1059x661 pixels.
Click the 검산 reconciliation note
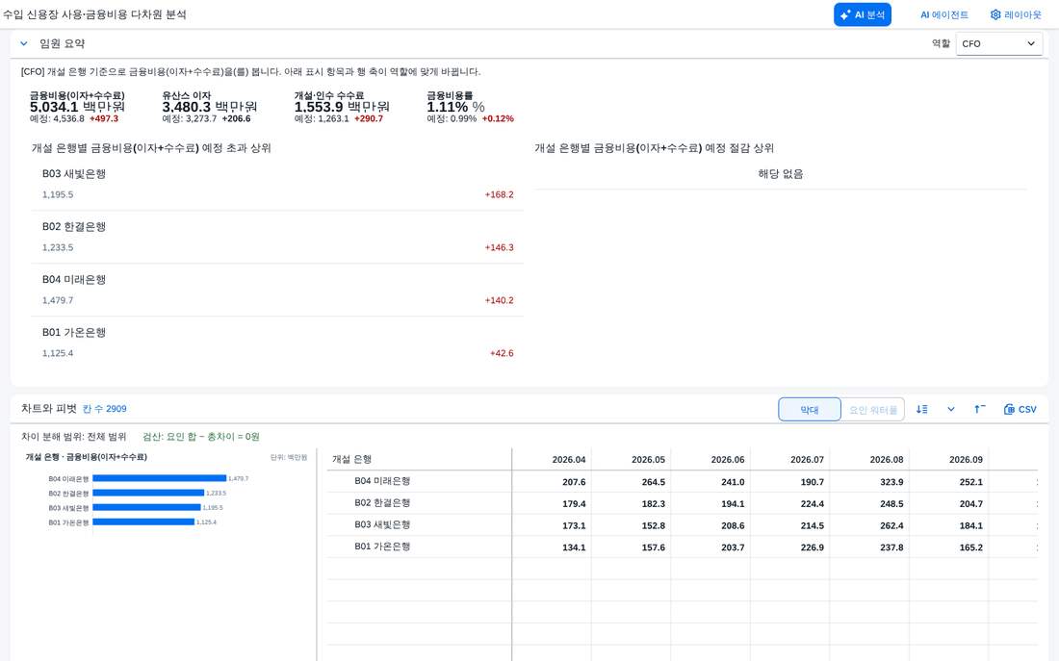point(200,437)
